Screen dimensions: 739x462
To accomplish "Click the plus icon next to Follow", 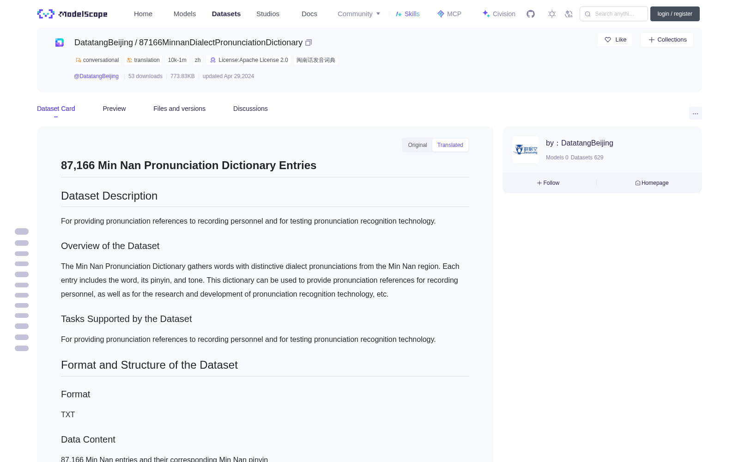I will [539, 183].
